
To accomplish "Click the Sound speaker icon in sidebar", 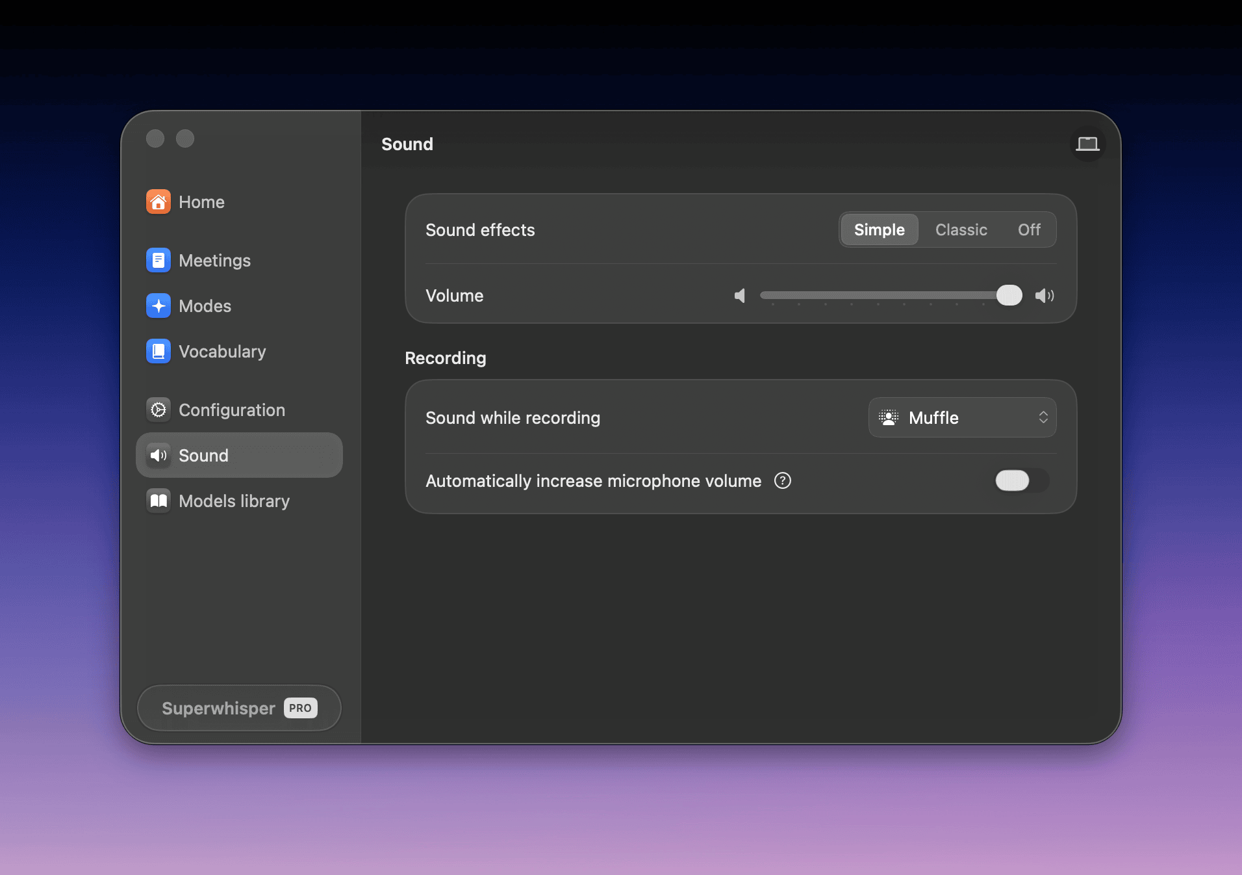I will click(x=158, y=456).
